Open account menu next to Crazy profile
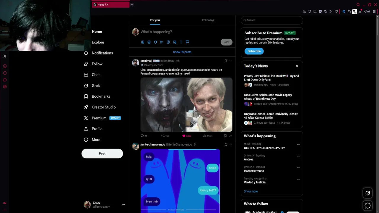The height and width of the screenshot is (213, 379). pyautogui.click(x=123, y=204)
